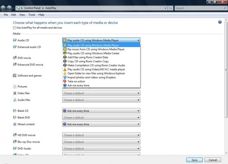Click the Save button
Image resolution: width=228 pixels, height=164 pixels.
coord(195,160)
